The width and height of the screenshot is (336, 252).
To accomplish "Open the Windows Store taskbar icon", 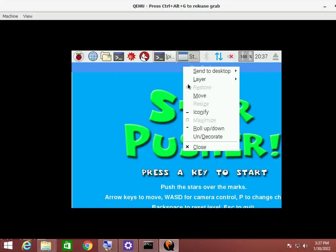I will 67,245.
